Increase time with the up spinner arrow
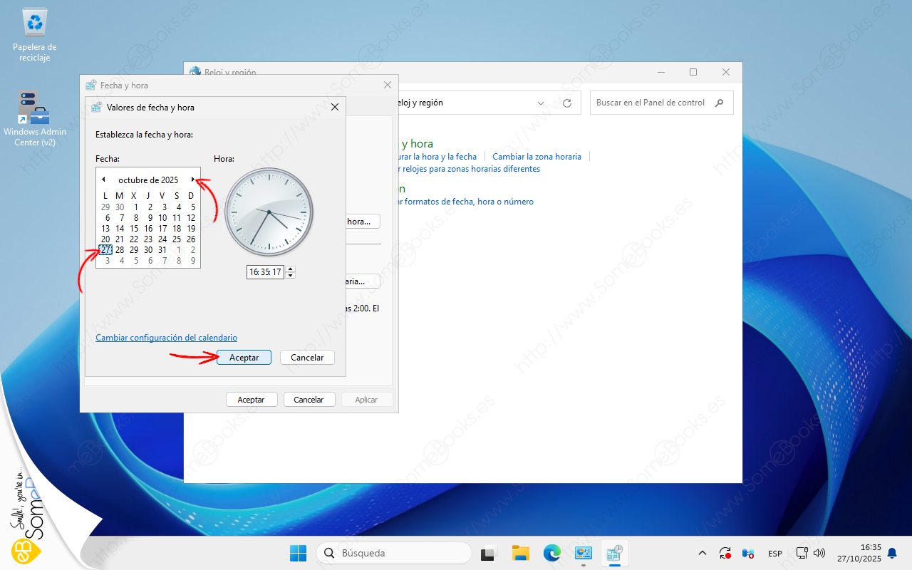Screen dimensions: 912x570 click(290, 269)
